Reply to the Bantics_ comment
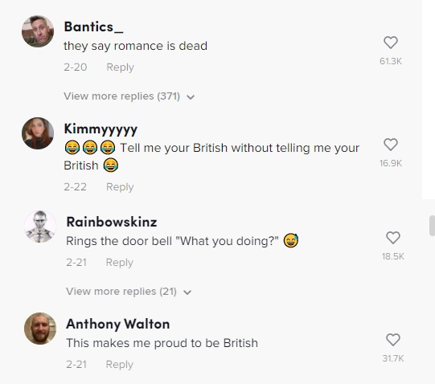Screen dimensions: 435x384 (x=120, y=67)
